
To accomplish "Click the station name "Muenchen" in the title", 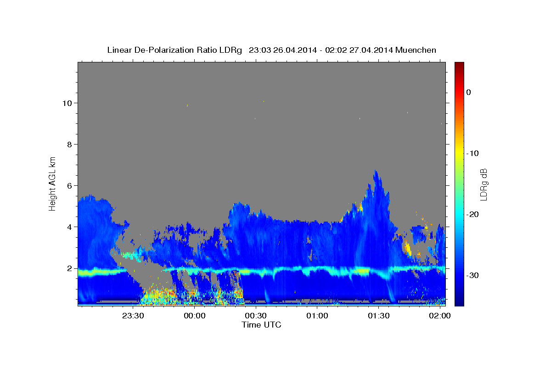I will coord(416,50).
